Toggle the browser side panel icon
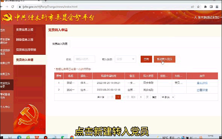Screen dimensions: 222x139 [x=211, y=7]
